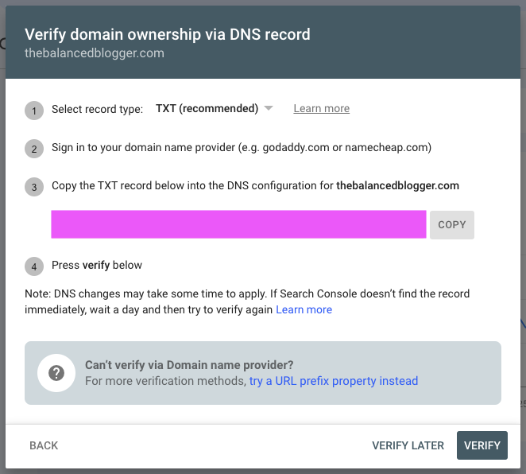Click bold thebalancedblogger.com in step 3
The height and width of the screenshot is (474, 526).
coord(397,186)
